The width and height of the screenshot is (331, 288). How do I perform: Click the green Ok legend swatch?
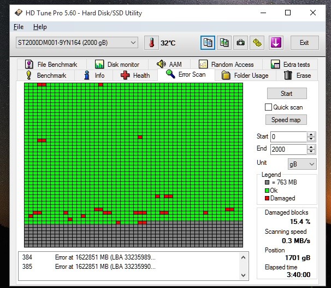click(x=267, y=191)
